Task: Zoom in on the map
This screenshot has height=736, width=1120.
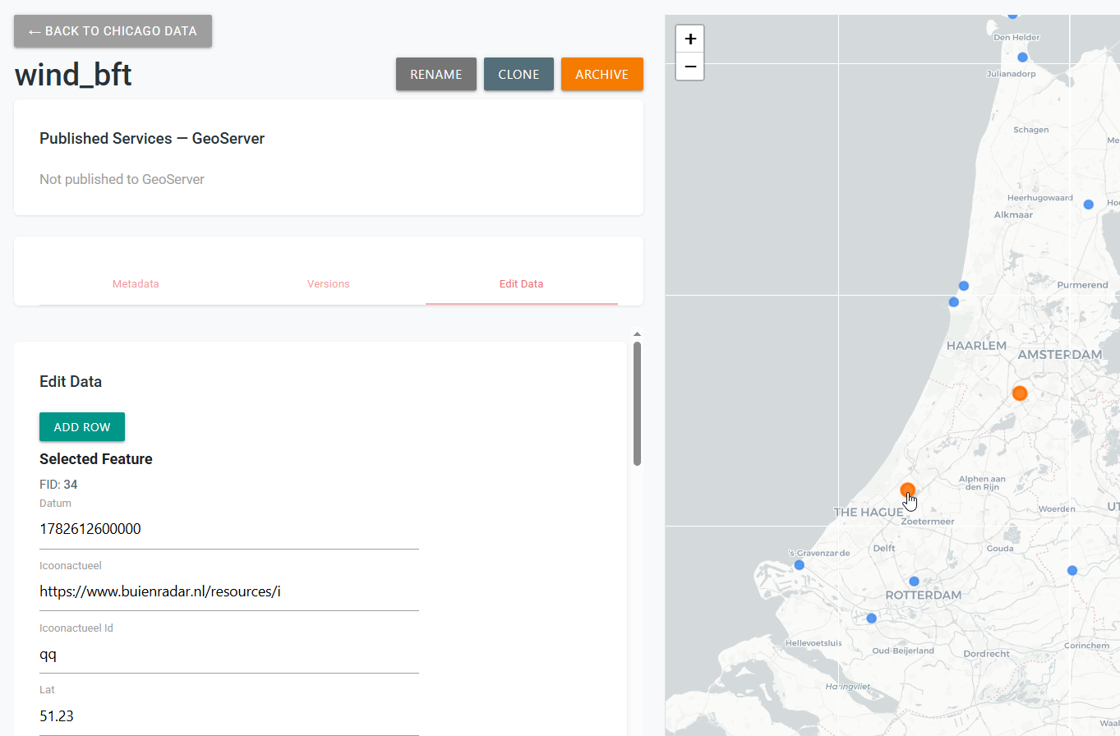Action: click(689, 39)
